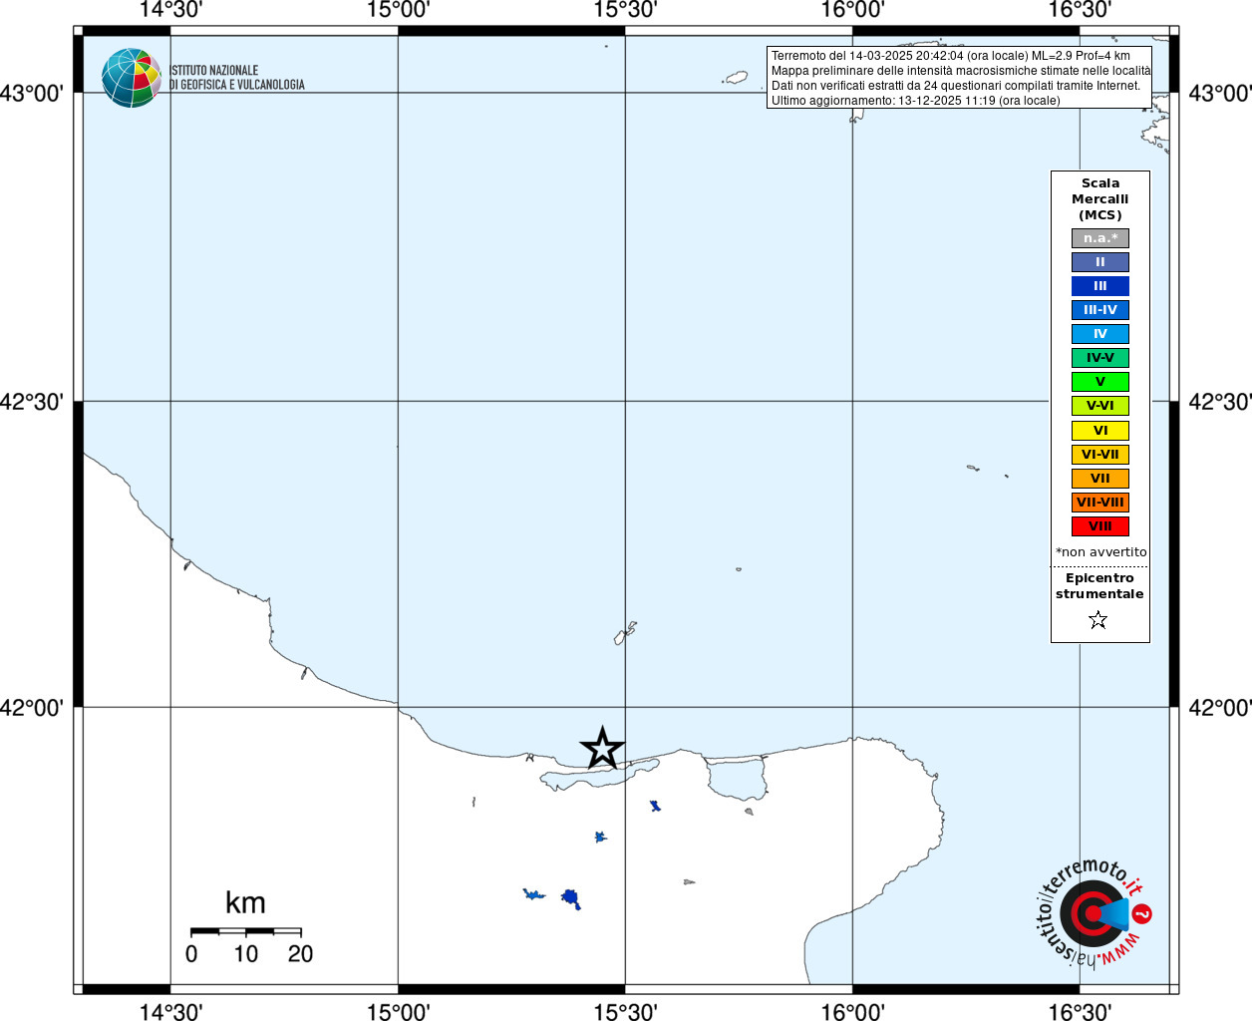1252x1021 pixels.
Task: Click the IV-V green legend swatch
Action: (x=1100, y=358)
